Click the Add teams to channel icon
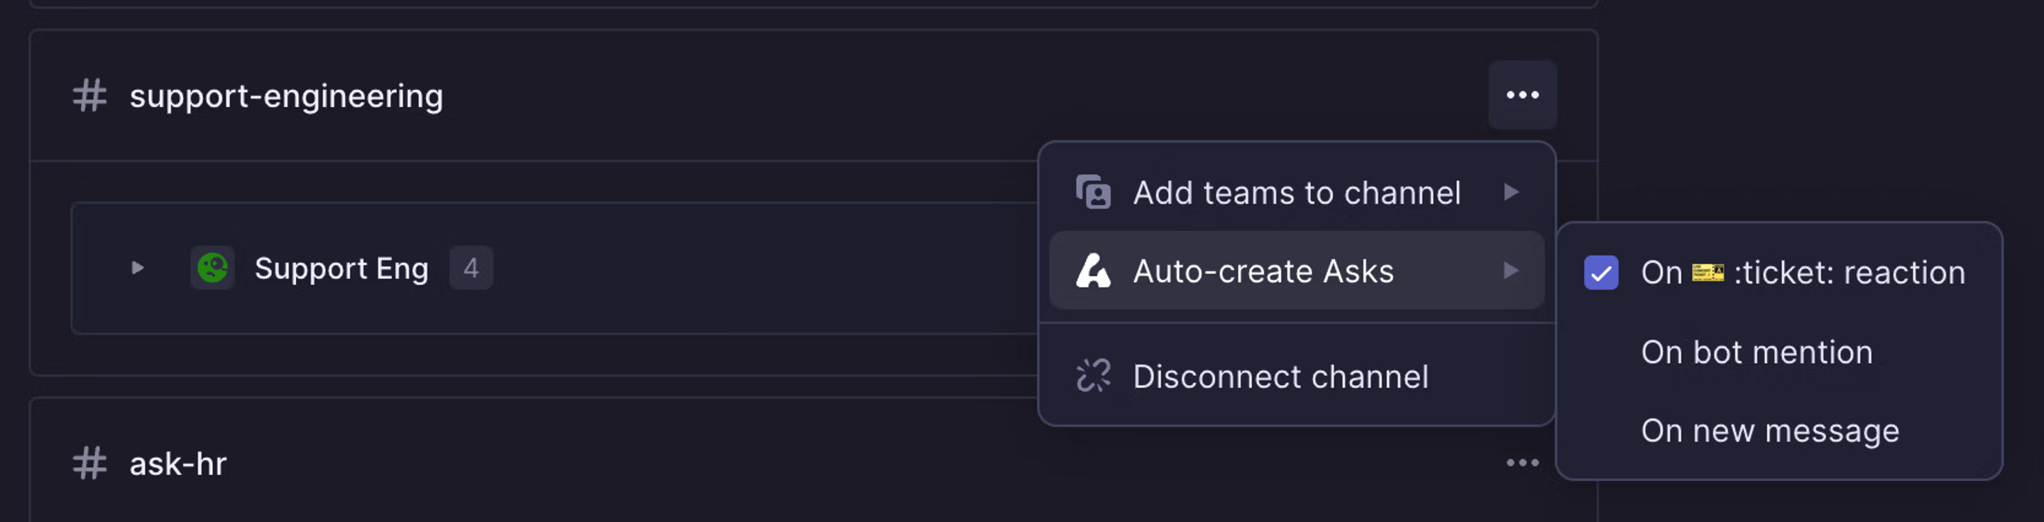The image size is (2044, 522). coord(1093,191)
